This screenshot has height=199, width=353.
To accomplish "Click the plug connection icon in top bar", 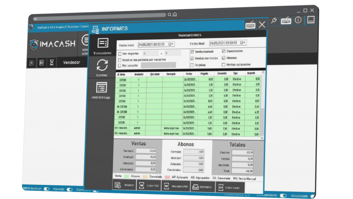I will tap(274, 20).
